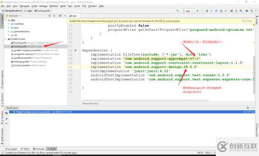
Task: Toggle the Build tool window button
Action: 52,149
